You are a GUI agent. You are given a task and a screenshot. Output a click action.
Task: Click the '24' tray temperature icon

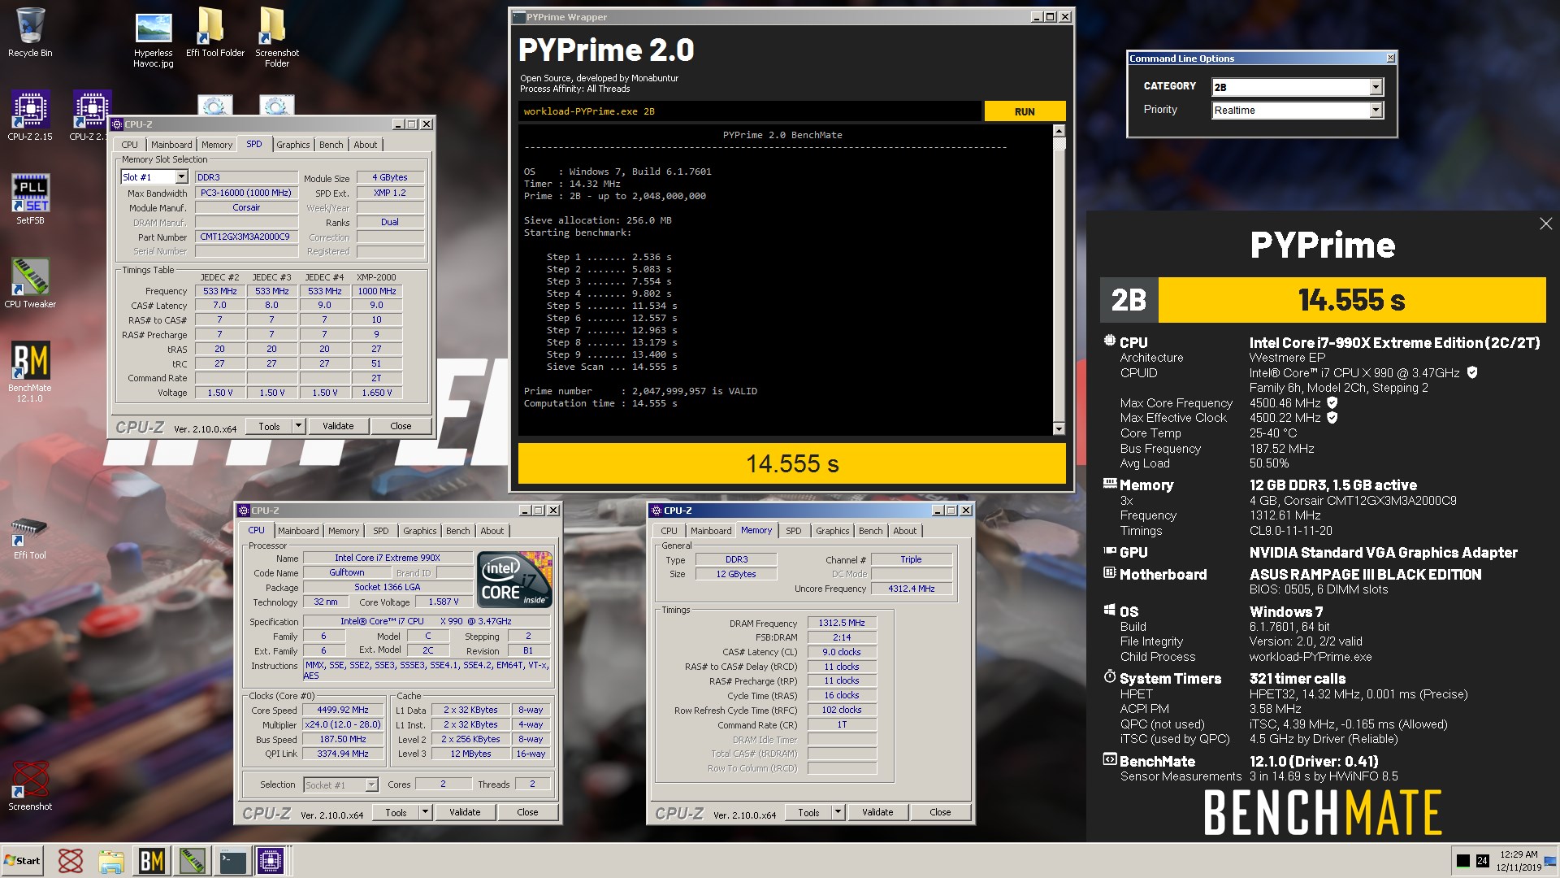pyautogui.click(x=1482, y=861)
